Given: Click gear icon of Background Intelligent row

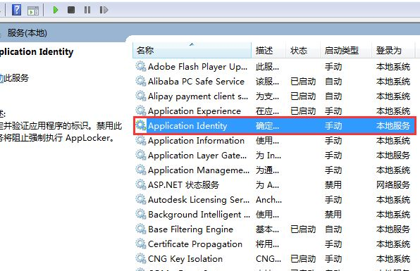Looking at the screenshot, I should click(x=141, y=214).
